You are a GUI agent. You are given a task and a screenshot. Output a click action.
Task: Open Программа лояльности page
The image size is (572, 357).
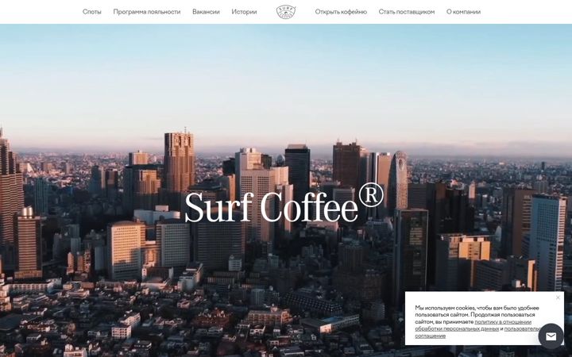(x=147, y=12)
